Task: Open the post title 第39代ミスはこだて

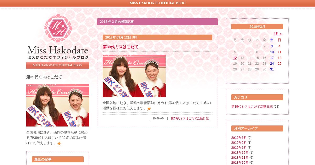Action: point(120,47)
